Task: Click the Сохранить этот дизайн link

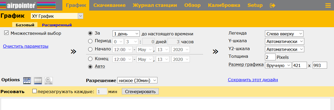Action: pyautogui.click(x=253, y=80)
